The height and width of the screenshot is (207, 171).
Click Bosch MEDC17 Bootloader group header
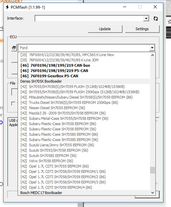[84, 193]
